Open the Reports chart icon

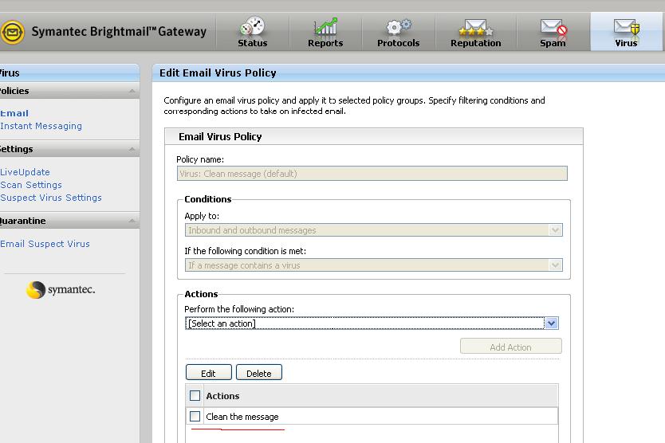click(x=325, y=27)
